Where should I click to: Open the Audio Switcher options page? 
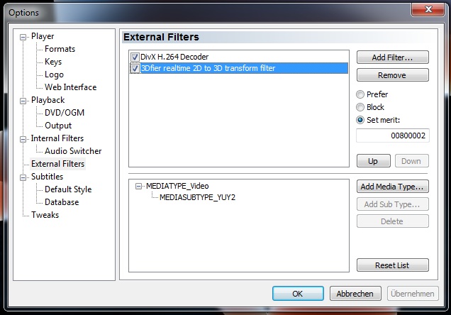tap(73, 151)
